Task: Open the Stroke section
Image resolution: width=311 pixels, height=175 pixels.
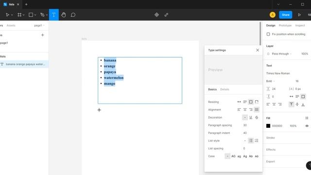Action: (270, 138)
